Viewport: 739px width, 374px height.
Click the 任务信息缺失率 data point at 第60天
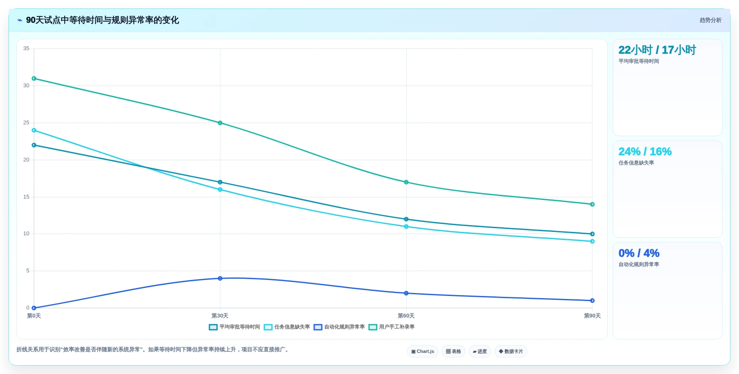coord(406,227)
